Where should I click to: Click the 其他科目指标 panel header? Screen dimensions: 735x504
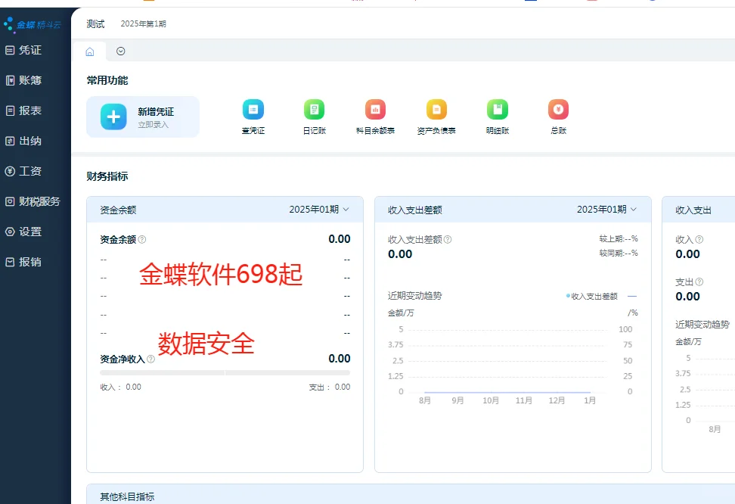(x=411, y=495)
